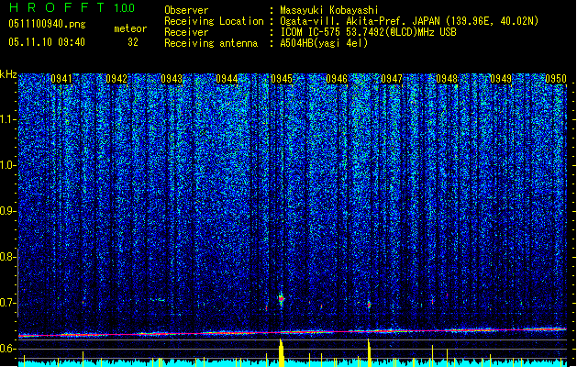577x367 pixels.
Task: Click the 0.7 kHz axis label
Action: tap(8, 303)
